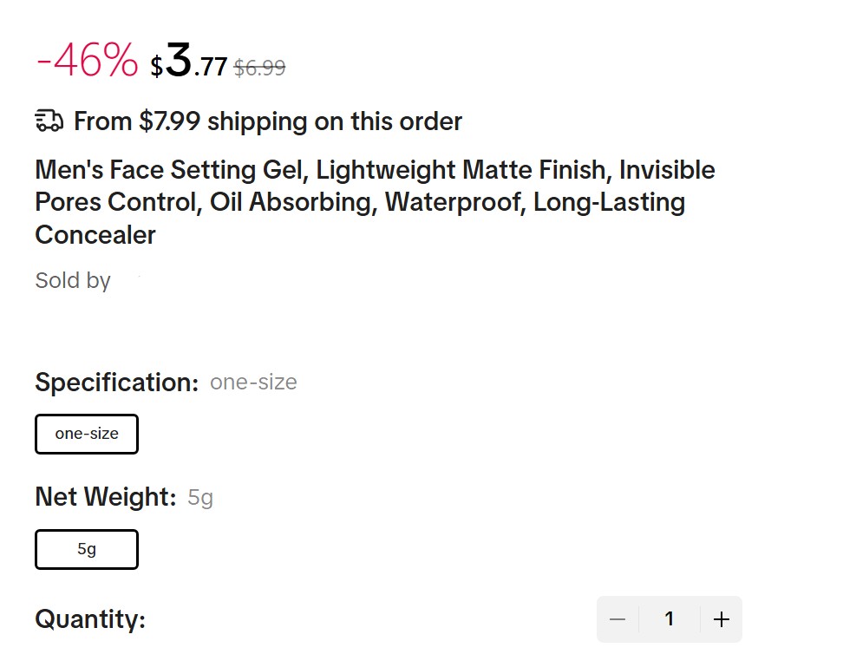
Task: Click the Quantity label
Action: click(x=90, y=620)
